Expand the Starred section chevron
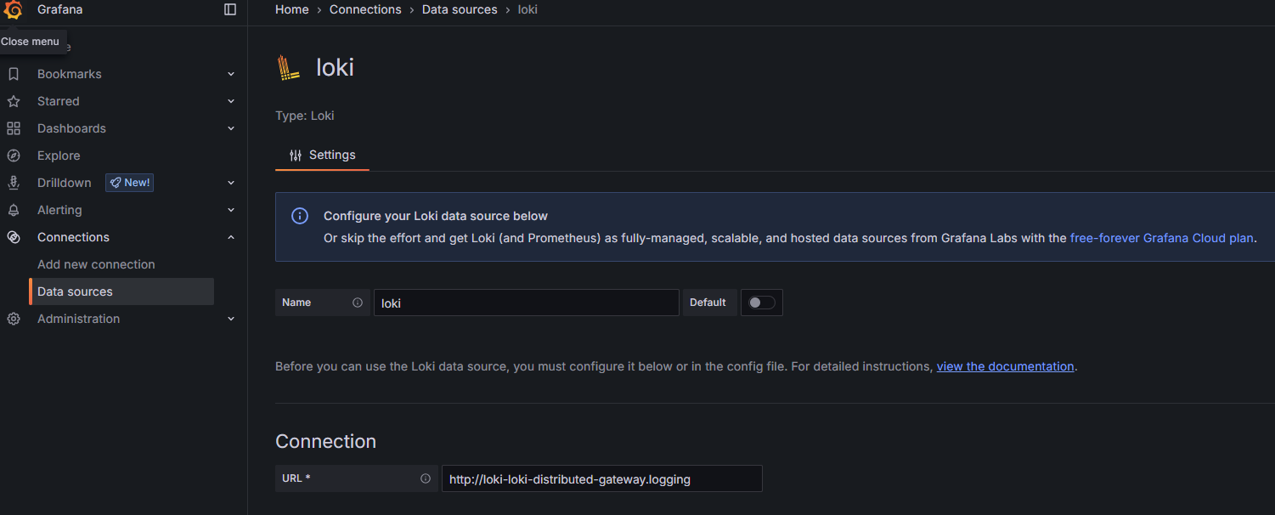Viewport: 1275px width, 515px height. coord(231,101)
